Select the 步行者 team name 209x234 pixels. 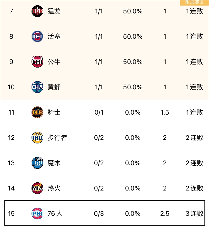pyautogui.click(x=57, y=138)
